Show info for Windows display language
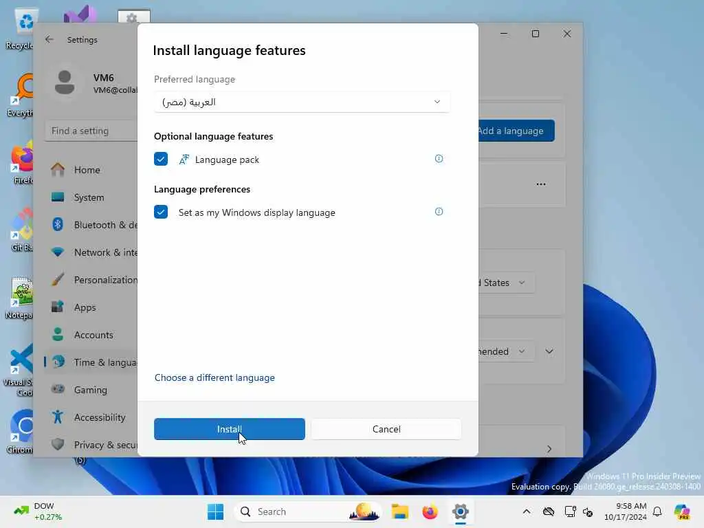 439,212
